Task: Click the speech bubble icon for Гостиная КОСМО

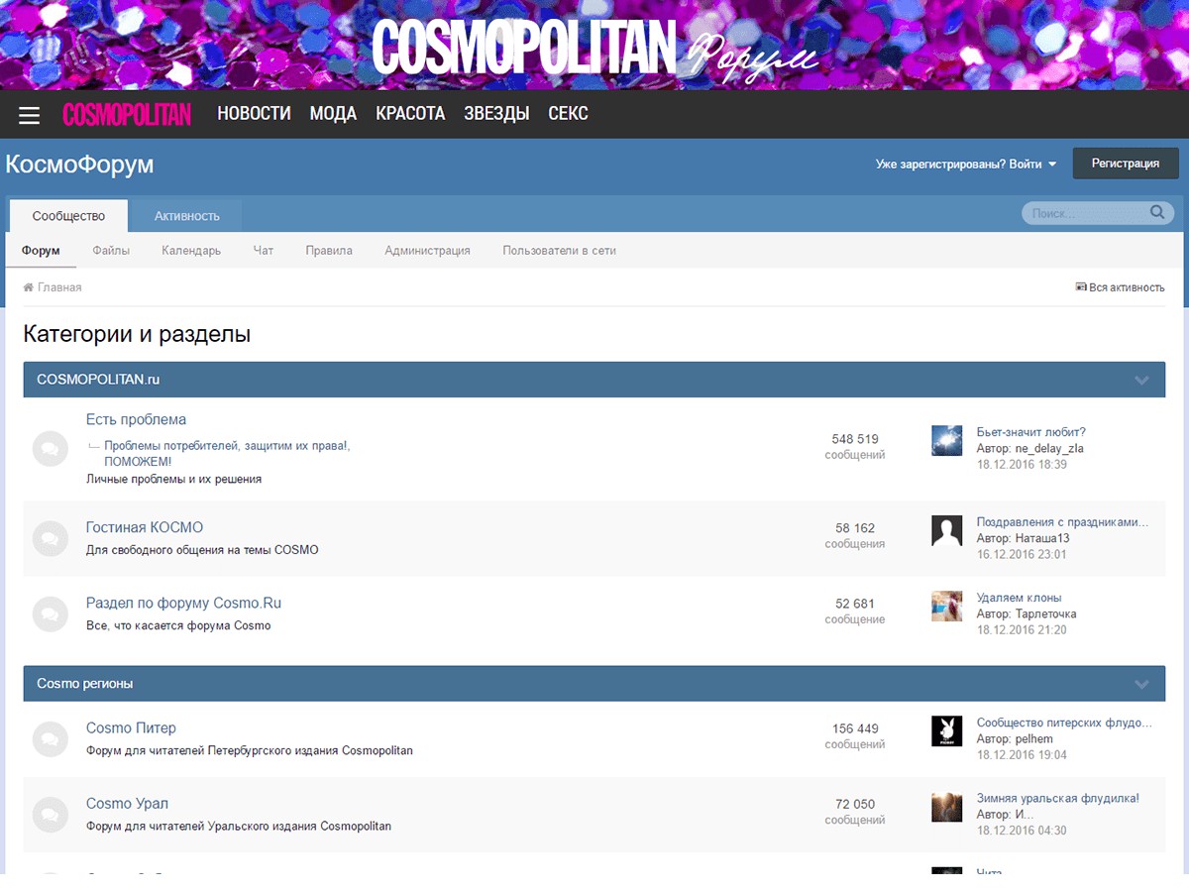Action: tap(50, 538)
